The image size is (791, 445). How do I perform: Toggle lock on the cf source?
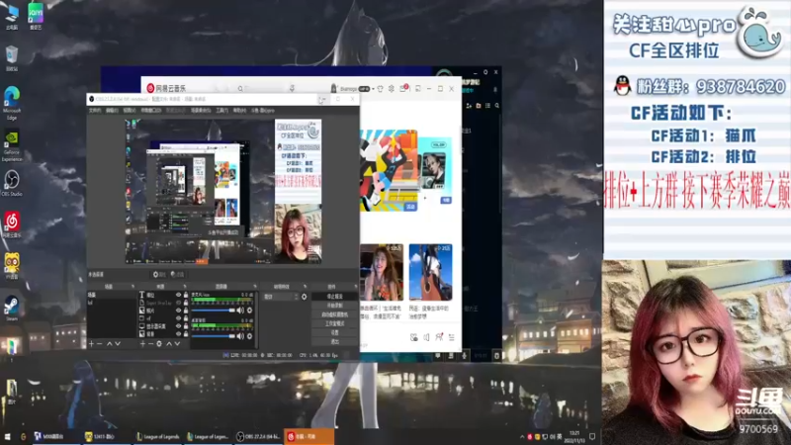(x=186, y=318)
